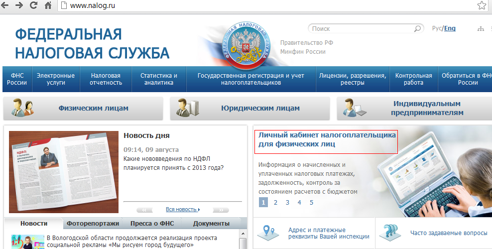Image resolution: width=492 pixels, height=249 pixels.
Task: Go forward with the browser forward arrow
Action: (x=19, y=5)
